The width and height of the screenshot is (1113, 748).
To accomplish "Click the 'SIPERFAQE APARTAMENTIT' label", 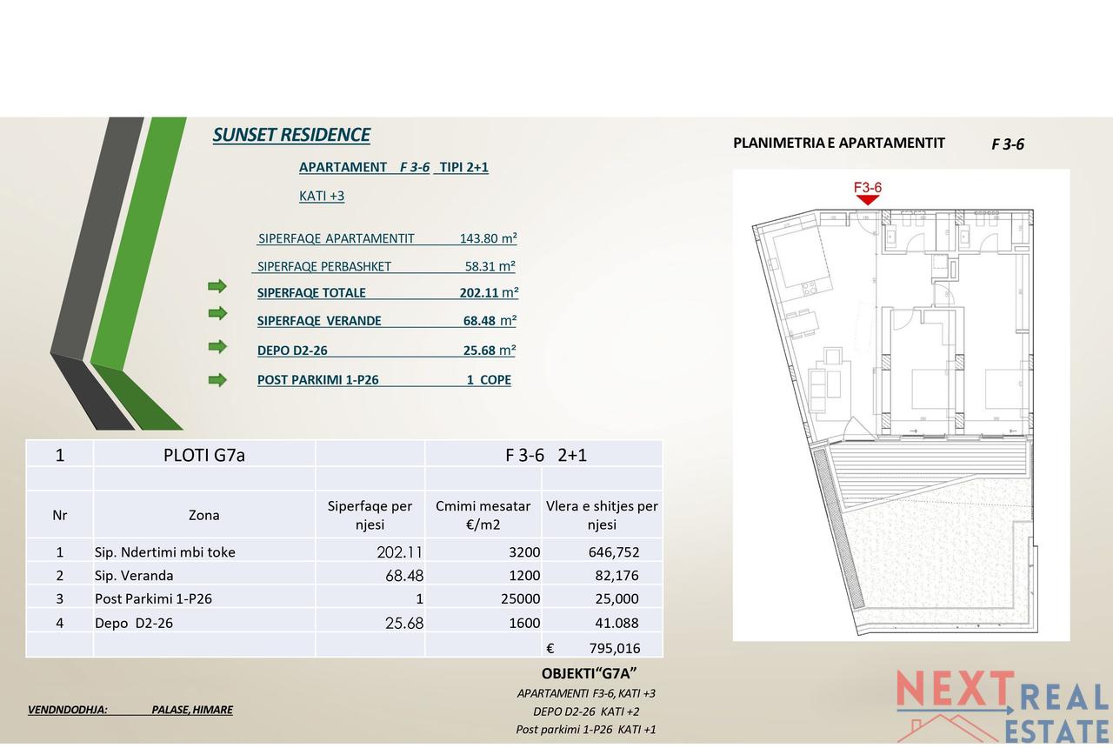I will pos(336,238).
